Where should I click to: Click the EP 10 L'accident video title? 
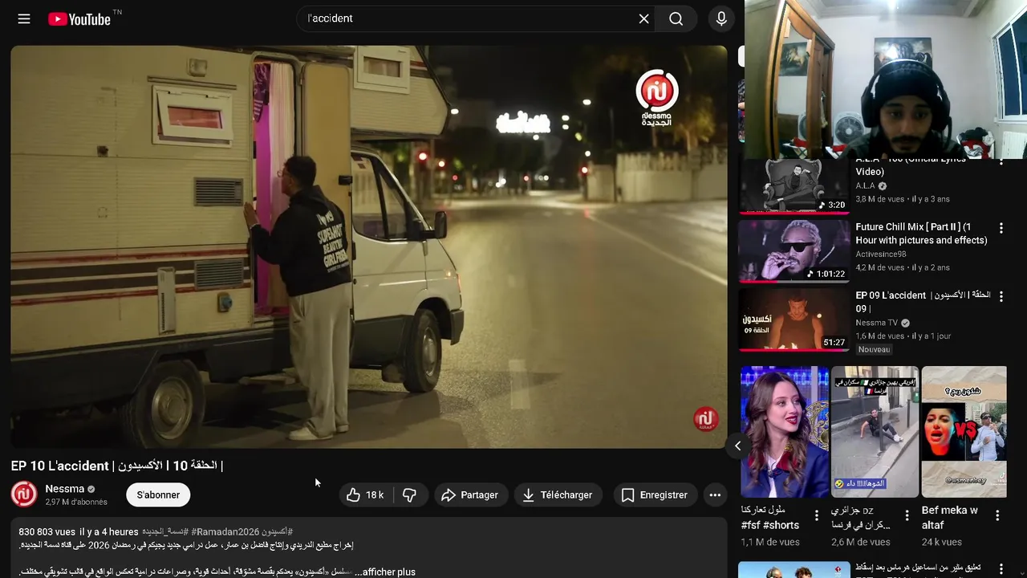click(116, 466)
